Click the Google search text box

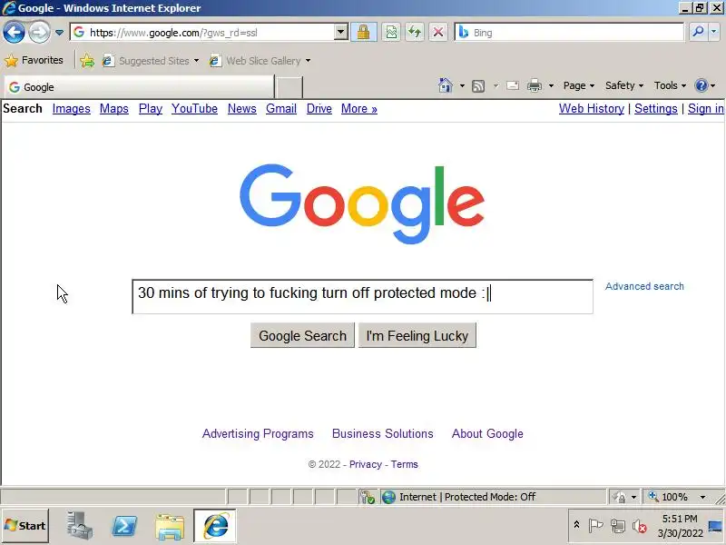point(362,297)
